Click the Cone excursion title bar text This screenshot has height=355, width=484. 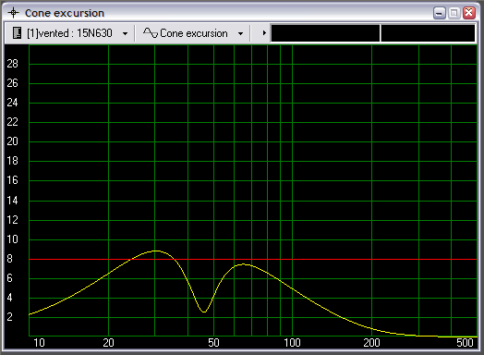(65, 13)
